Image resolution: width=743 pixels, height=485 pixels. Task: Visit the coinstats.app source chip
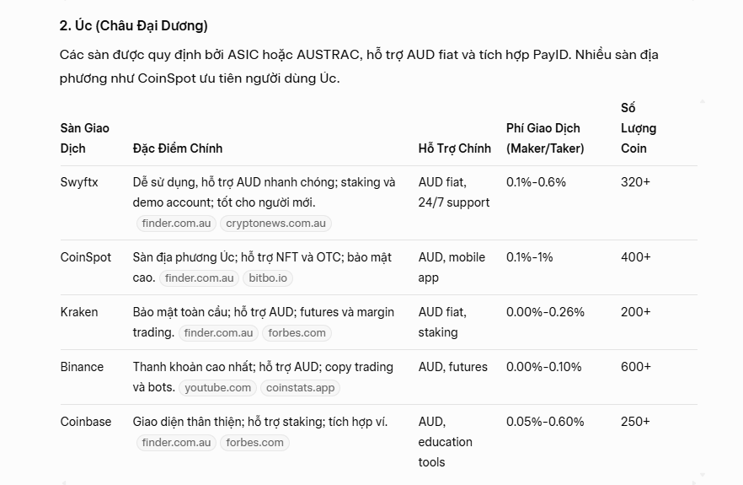300,388
